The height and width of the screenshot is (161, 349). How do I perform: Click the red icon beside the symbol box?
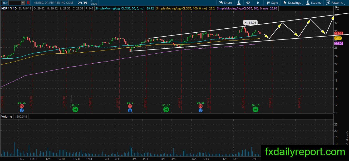[x=28, y=3]
